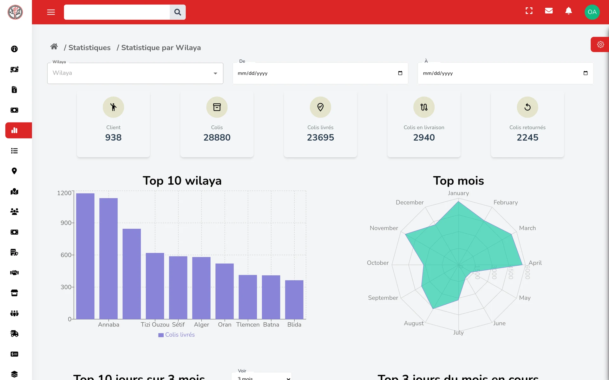Open the handshake partners sidebar icon

click(x=14, y=273)
